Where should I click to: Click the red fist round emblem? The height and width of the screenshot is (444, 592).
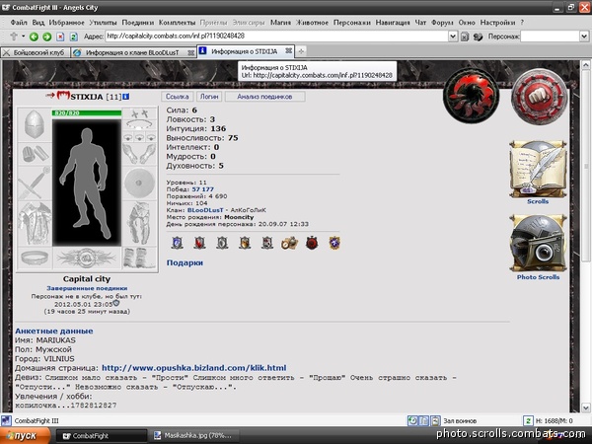click(x=539, y=97)
